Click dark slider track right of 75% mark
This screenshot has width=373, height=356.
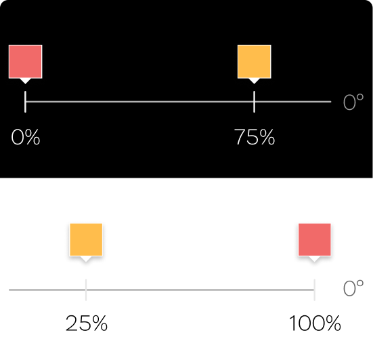click(293, 102)
